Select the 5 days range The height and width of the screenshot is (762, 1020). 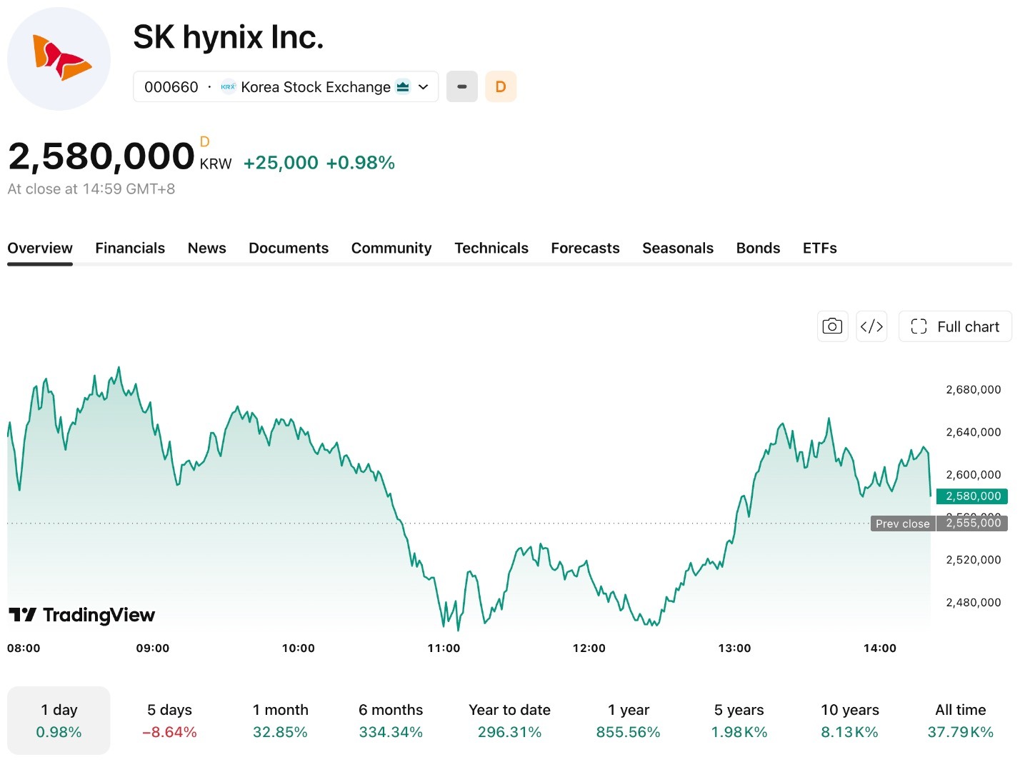(170, 721)
